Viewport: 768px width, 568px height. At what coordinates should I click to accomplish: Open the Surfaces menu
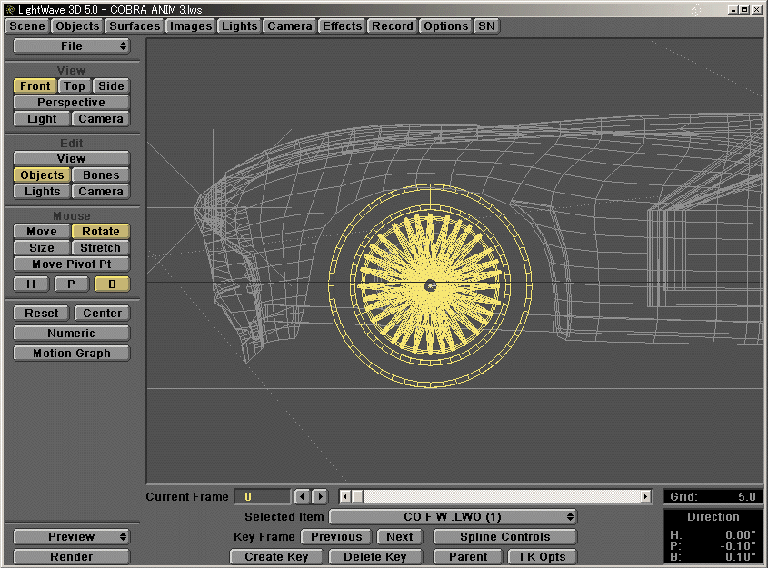point(134,25)
